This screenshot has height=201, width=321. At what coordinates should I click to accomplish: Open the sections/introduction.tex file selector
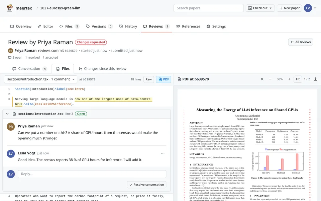pos(40,79)
